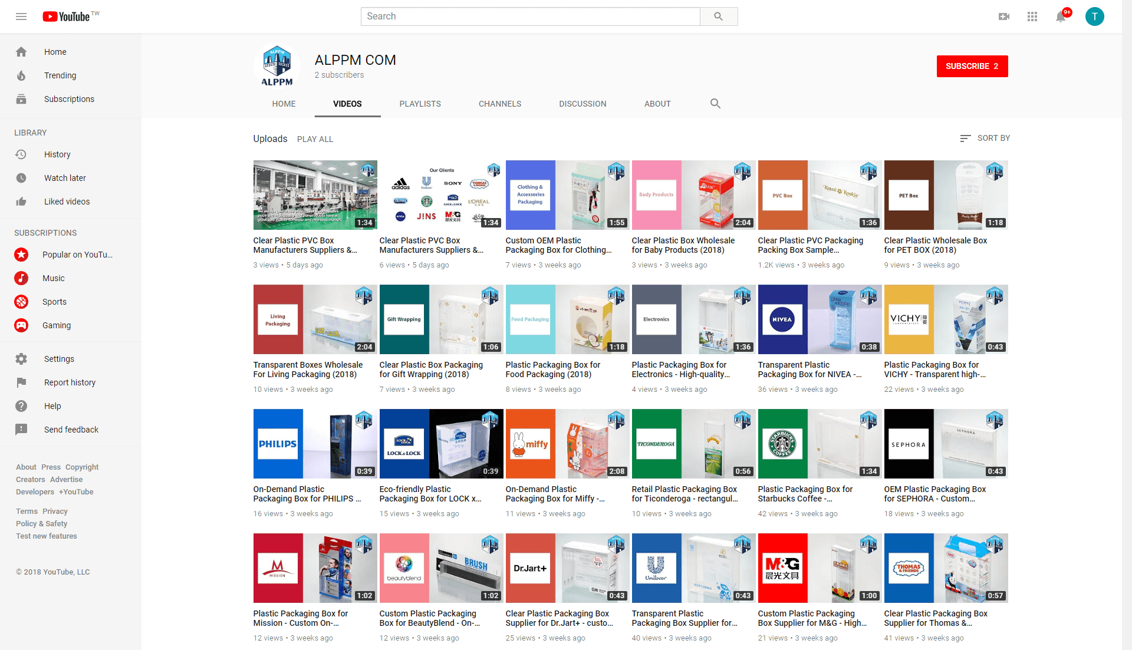Select the VIDEOS channel tab
Screen dimensions: 1132x650
(x=347, y=104)
